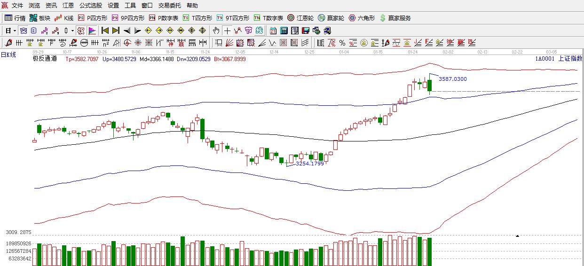Expand the dropdown arrow beside candlestick icon

pos(72,31)
